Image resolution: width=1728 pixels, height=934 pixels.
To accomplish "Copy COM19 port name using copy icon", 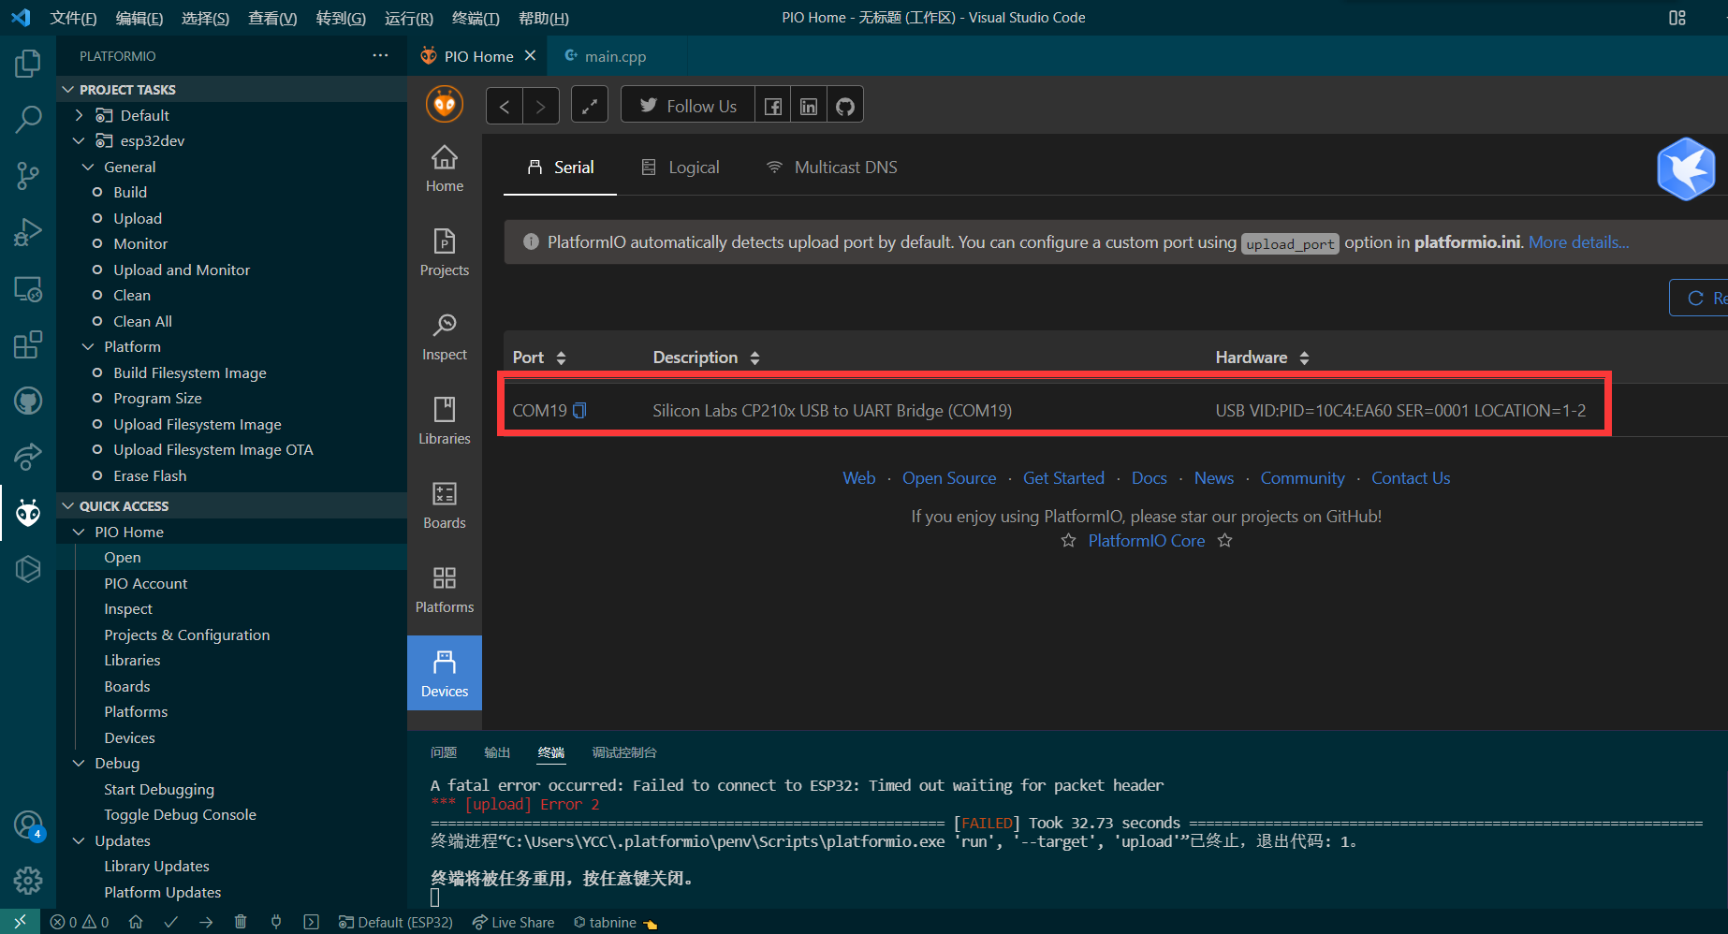I will click(580, 410).
